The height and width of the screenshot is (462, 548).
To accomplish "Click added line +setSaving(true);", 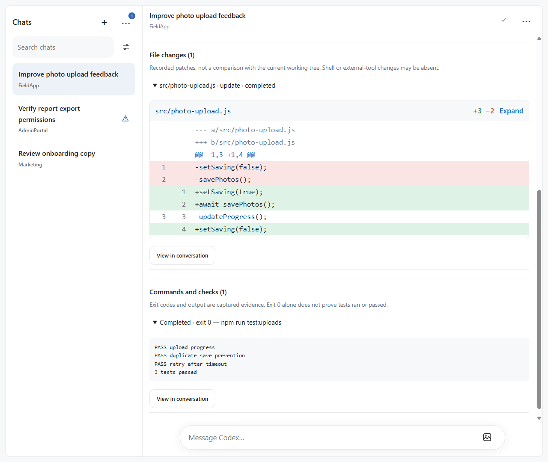I will (x=339, y=192).
